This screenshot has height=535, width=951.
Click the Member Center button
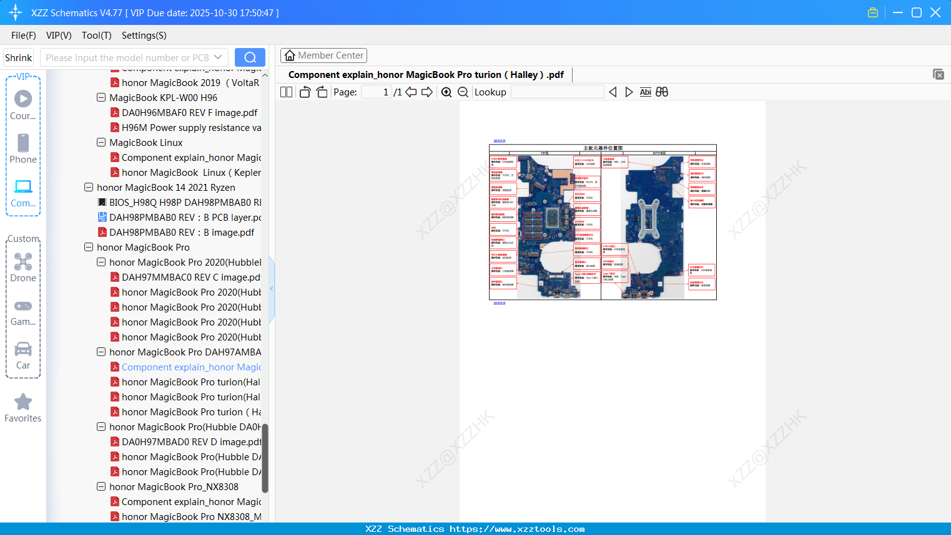323,55
